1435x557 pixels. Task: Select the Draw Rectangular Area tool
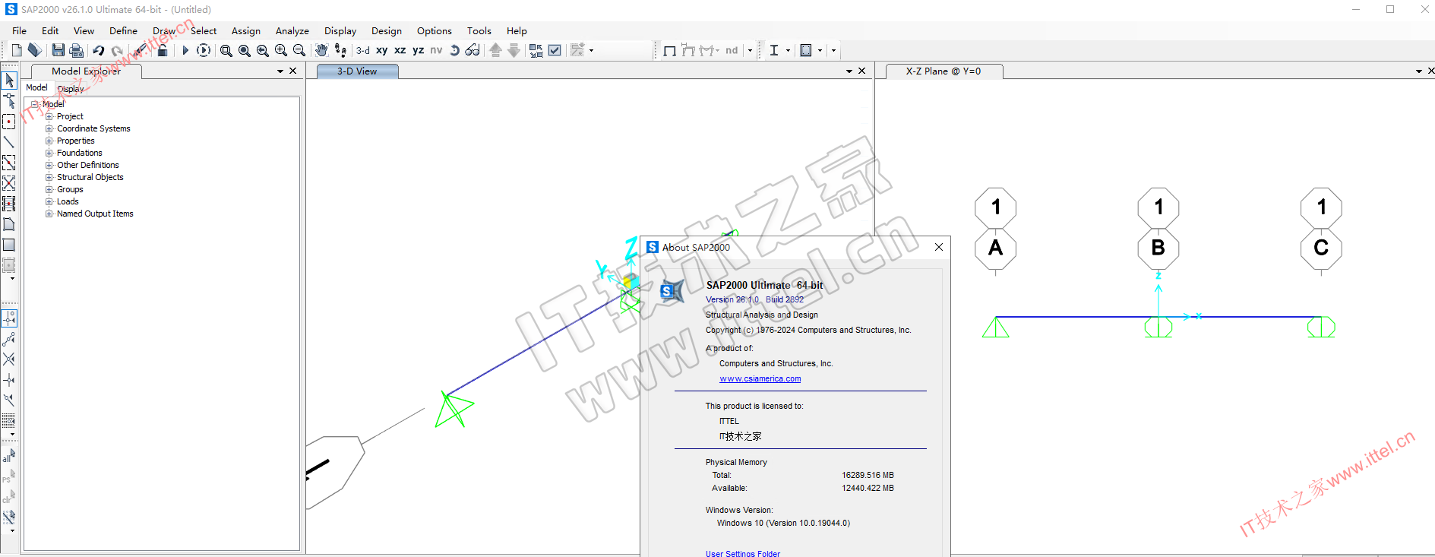click(9, 245)
